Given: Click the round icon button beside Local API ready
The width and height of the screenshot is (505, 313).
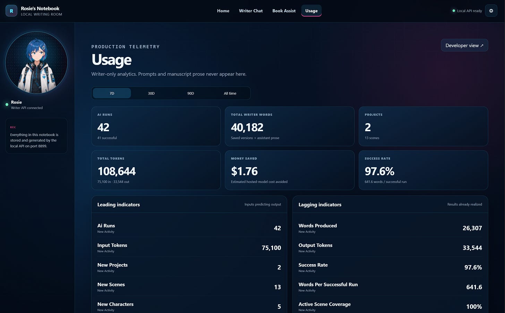Looking at the screenshot, I should click(x=491, y=11).
